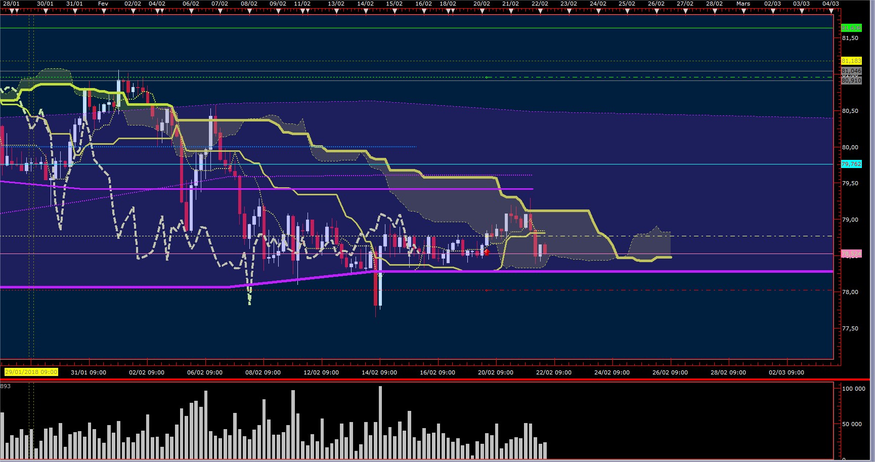Viewport: 875px width, 462px height.
Task: Click the green 81,636 price tag
Action: 851,28
